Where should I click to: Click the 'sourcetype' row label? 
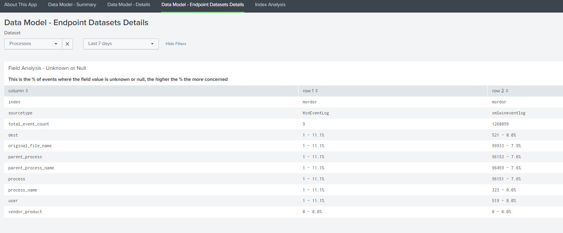click(x=19, y=113)
